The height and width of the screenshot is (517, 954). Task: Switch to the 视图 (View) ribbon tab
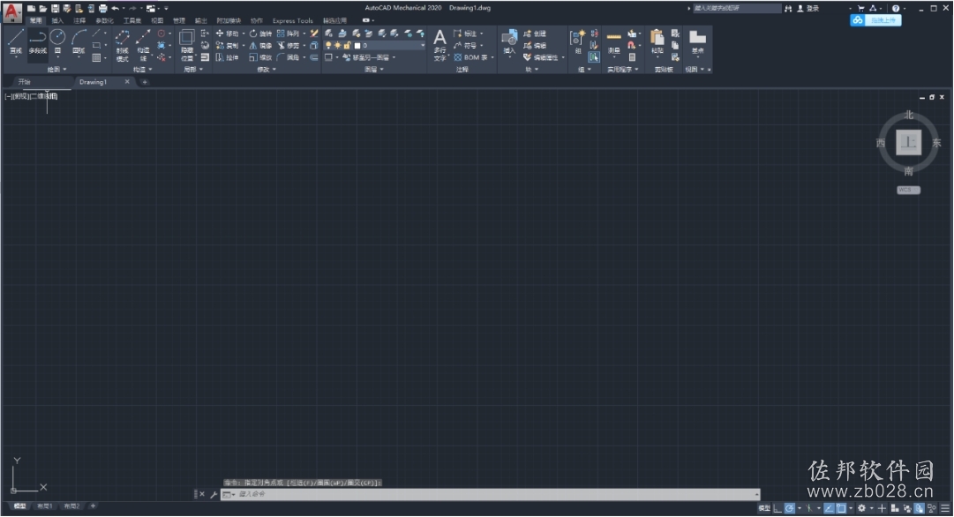coord(157,20)
